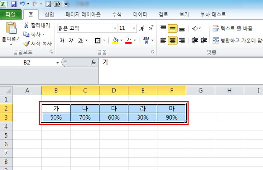The image size is (263, 170).
Task: Open the Name Box dropdown arrow
Action: [57, 63]
